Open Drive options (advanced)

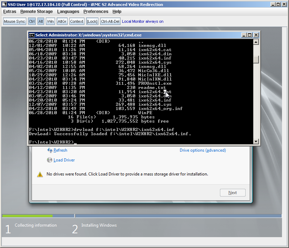[203, 150]
